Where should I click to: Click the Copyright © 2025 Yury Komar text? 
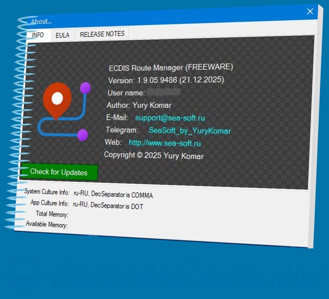pyautogui.click(x=154, y=156)
